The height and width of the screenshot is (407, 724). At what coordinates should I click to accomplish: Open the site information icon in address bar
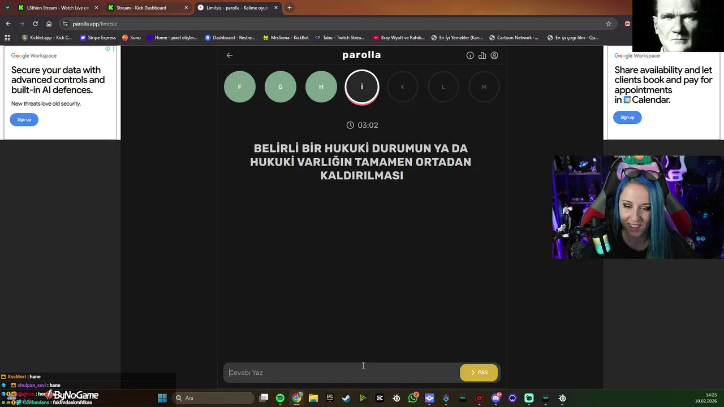(65, 24)
